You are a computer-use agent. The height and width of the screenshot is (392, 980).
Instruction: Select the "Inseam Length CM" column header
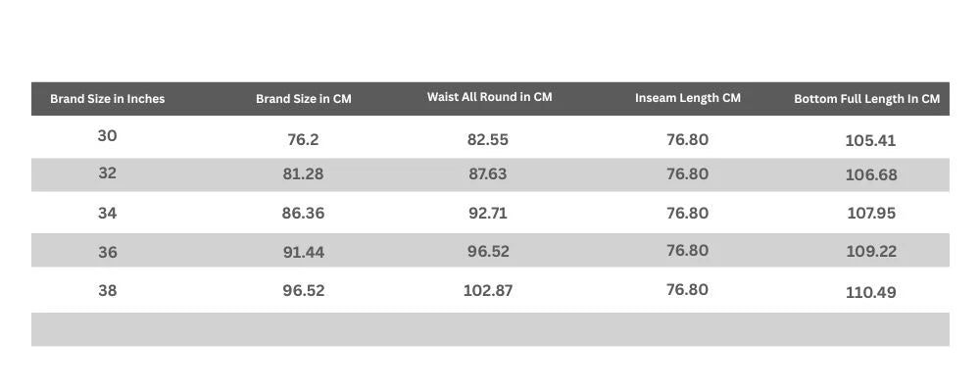(687, 98)
